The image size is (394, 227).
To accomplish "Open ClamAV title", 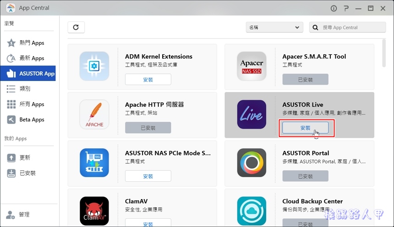I will 136,201.
